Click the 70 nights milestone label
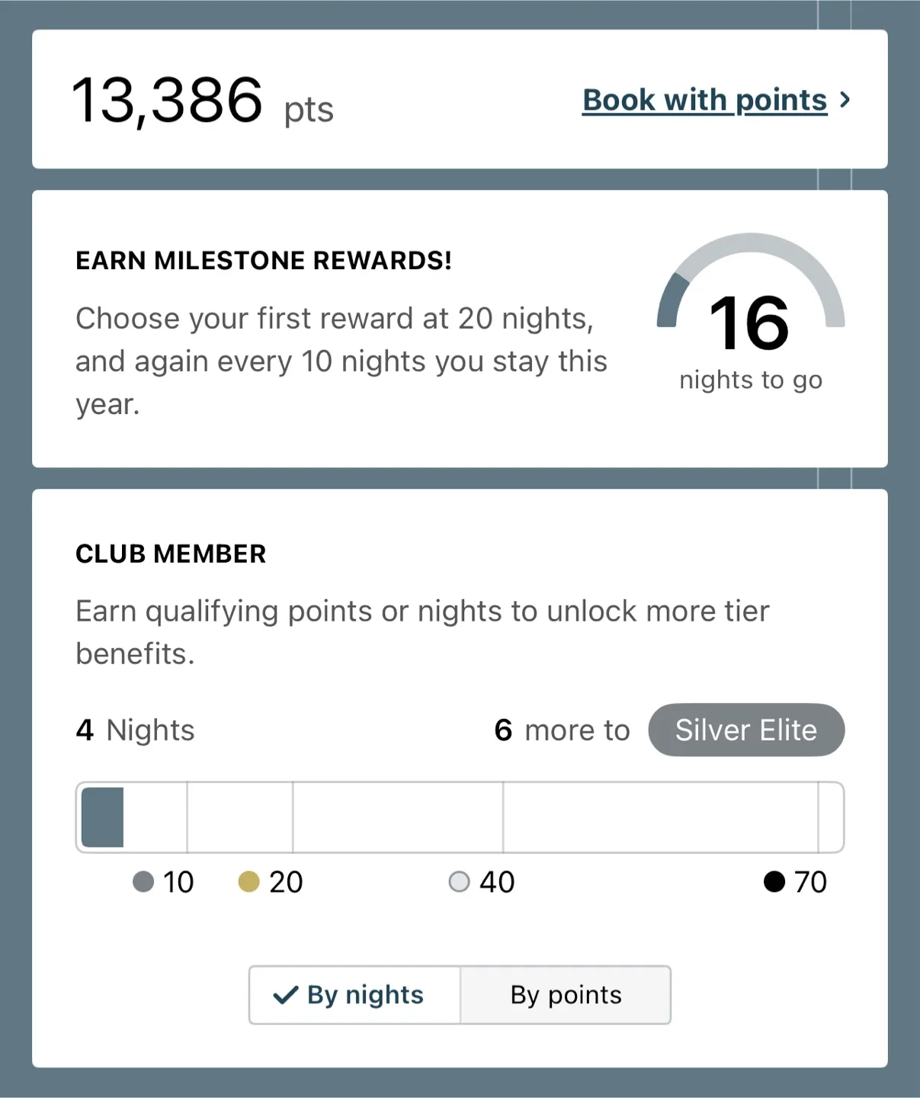 point(810,882)
